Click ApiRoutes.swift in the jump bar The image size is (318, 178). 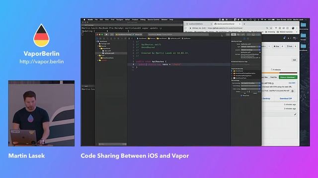coord(174,39)
